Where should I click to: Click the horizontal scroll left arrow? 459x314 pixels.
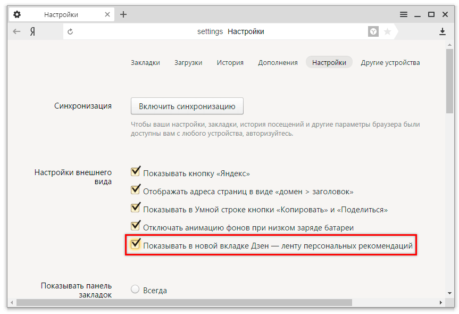tap(12, 302)
